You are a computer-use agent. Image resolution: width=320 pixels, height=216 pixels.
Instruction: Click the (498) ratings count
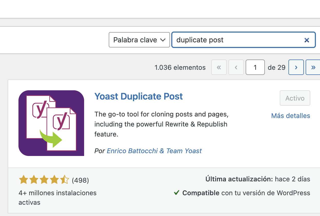click(81, 180)
